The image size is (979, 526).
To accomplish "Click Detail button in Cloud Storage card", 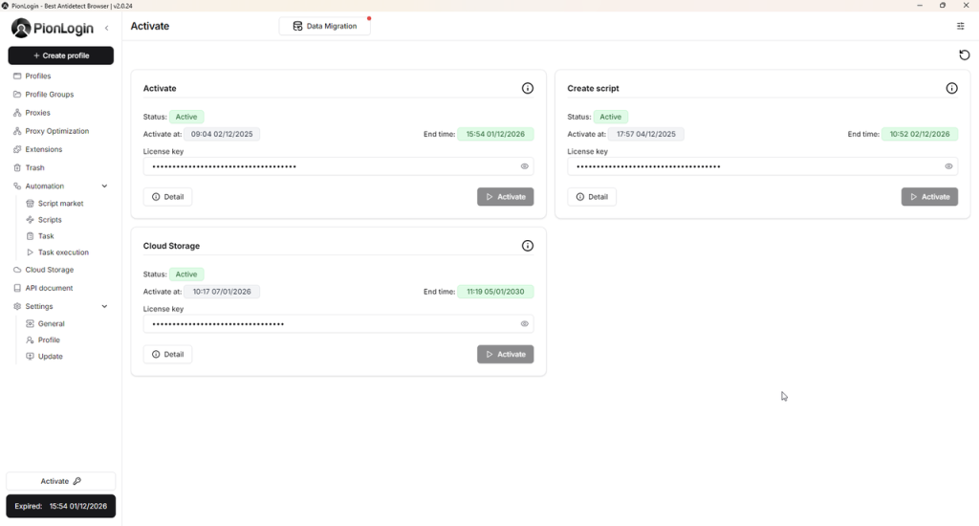I will coord(167,355).
